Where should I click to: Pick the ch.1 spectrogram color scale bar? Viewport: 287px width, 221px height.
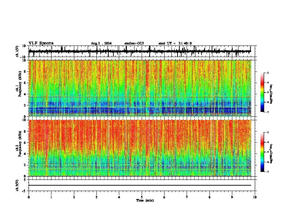[262, 92]
